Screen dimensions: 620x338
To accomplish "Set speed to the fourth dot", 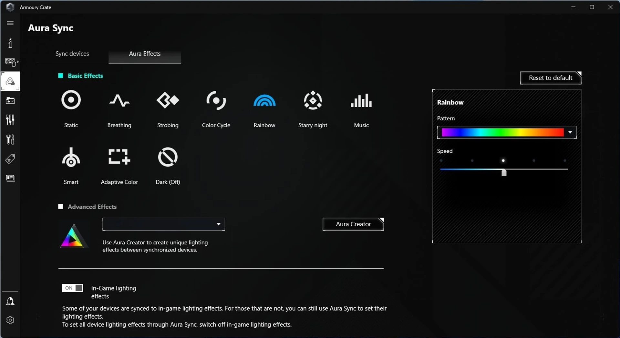I will (534, 160).
